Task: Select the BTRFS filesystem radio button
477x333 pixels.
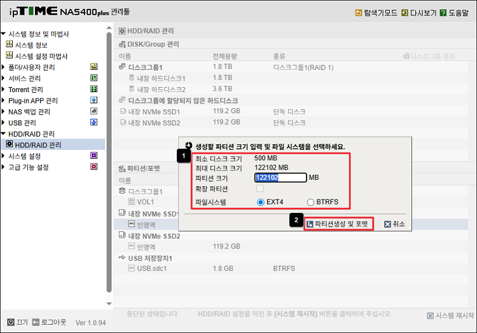Action: [x=310, y=202]
